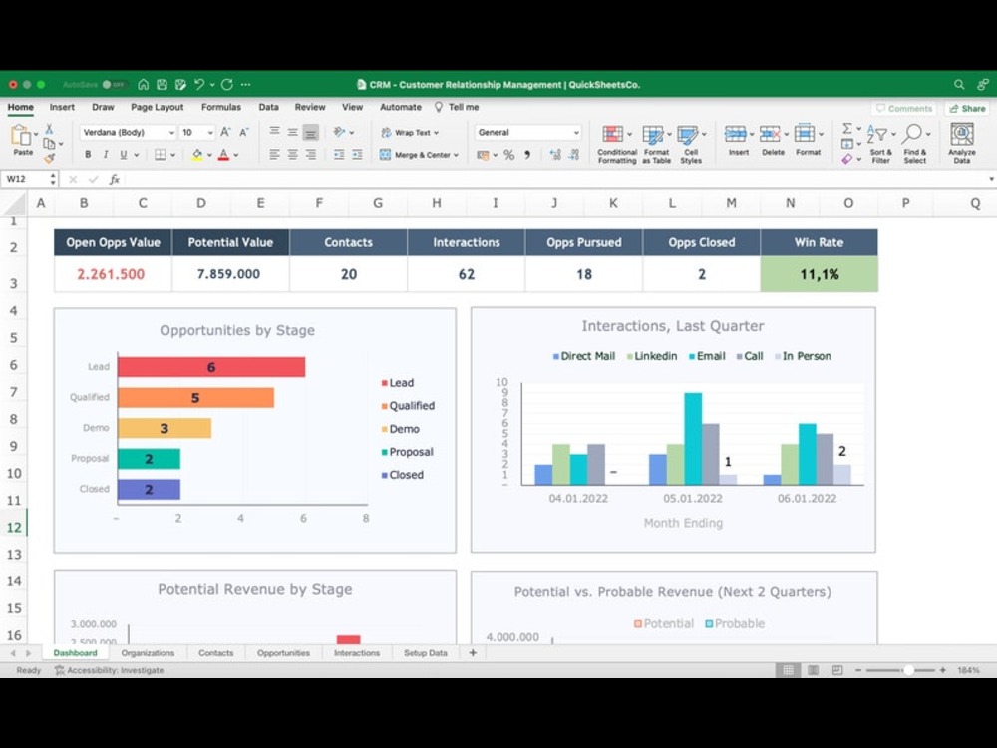Switch to the Contacts sheet tab
Image resolution: width=997 pixels, height=748 pixels.
click(215, 652)
